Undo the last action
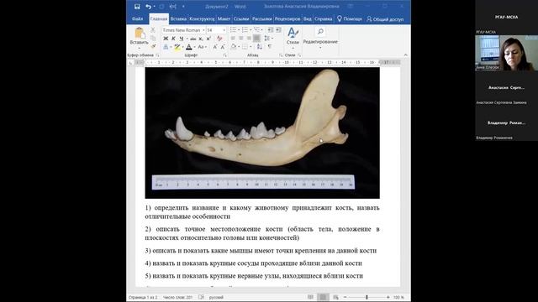The width and height of the screenshot is (538, 302). pos(148,7)
